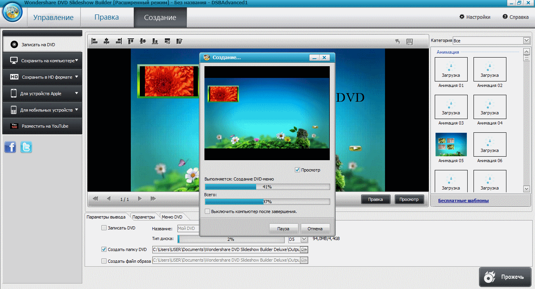535x289 pixels.
Task: Select Анимация 01 template thumbnail
Action: coord(451,69)
